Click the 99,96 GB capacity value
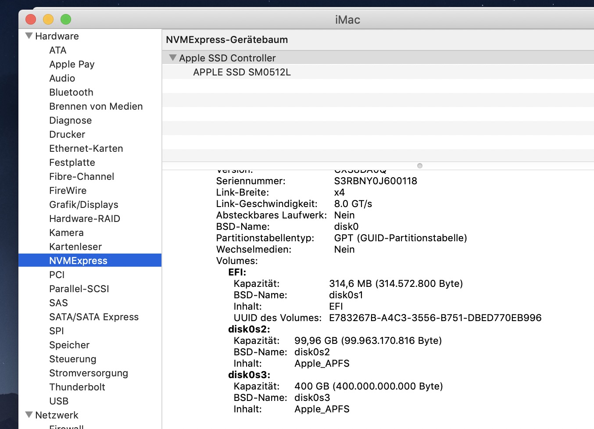 tap(368, 340)
